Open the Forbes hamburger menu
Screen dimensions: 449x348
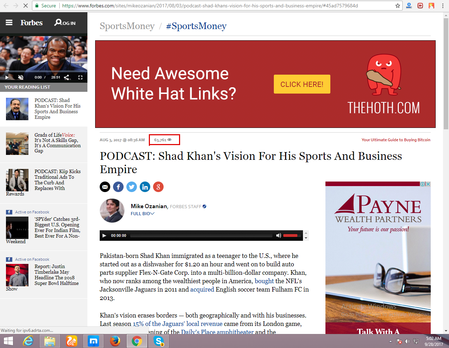click(x=9, y=23)
